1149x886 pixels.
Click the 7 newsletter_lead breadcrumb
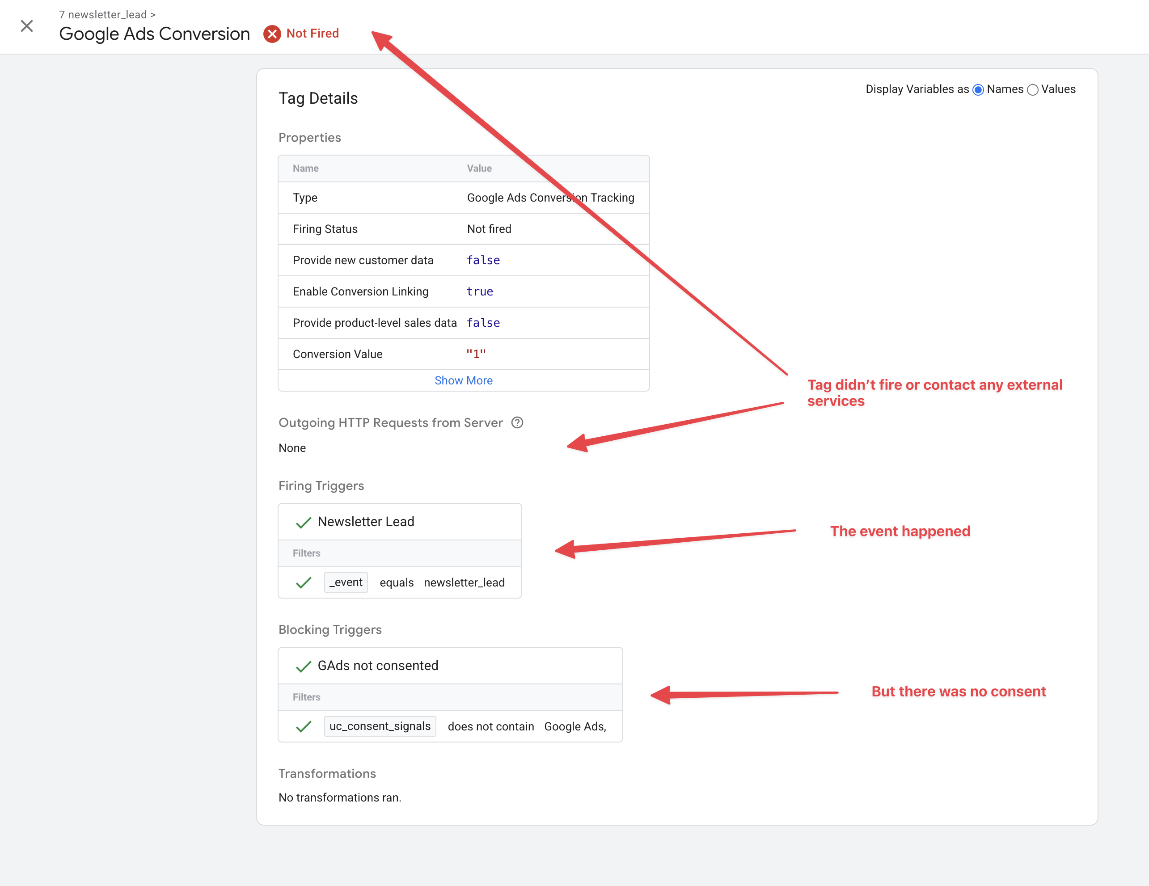(x=103, y=15)
